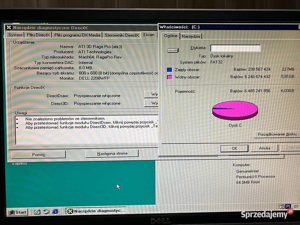Open the Ogólne tab in Właściwości
The image size is (300, 225).
pyautogui.click(x=171, y=36)
